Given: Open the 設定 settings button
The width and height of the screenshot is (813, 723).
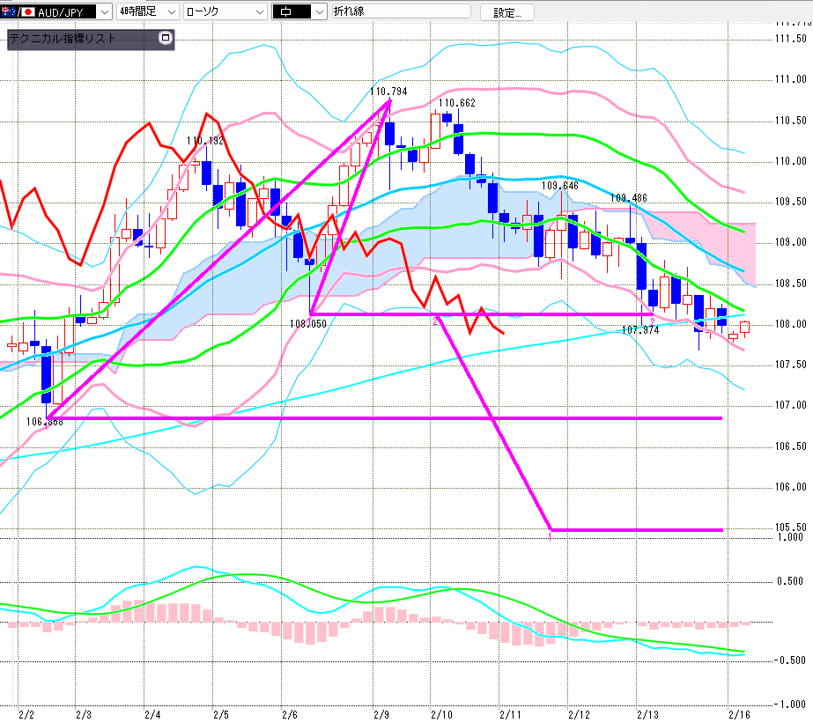Looking at the screenshot, I should point(506,12).
